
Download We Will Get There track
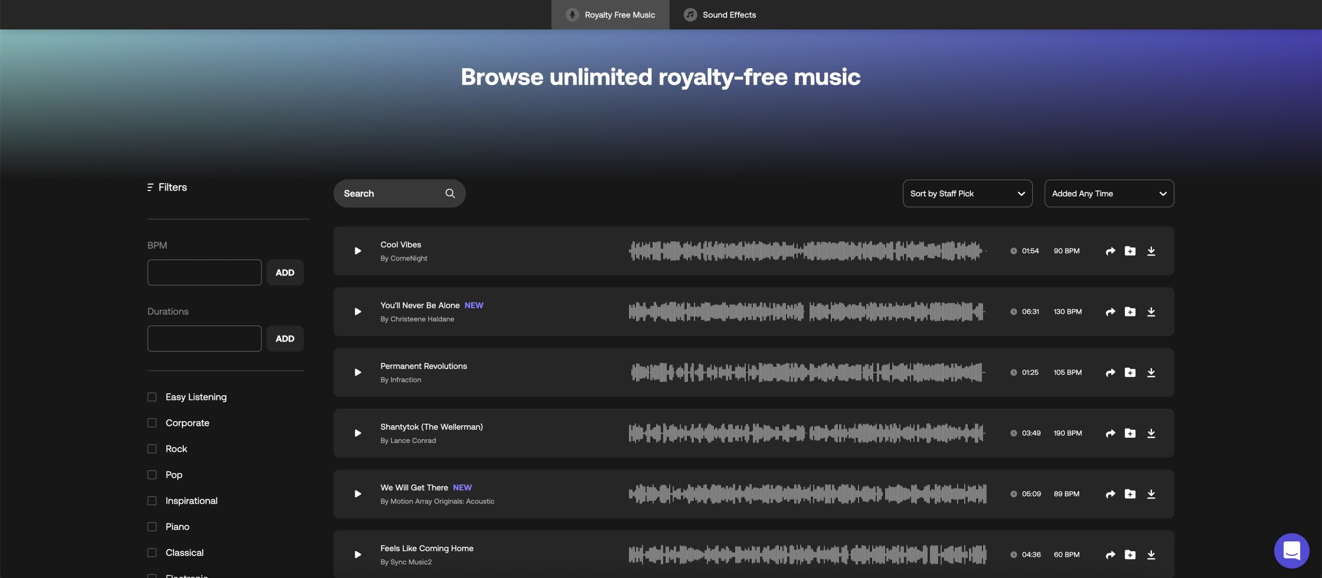(x=1151, y=494)
